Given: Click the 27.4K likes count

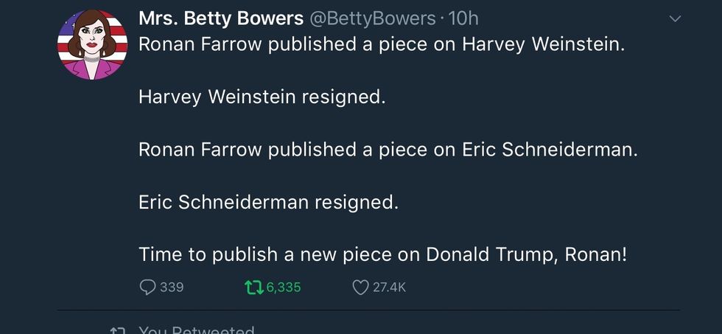Looking at the screenshot, I should 389,287.
